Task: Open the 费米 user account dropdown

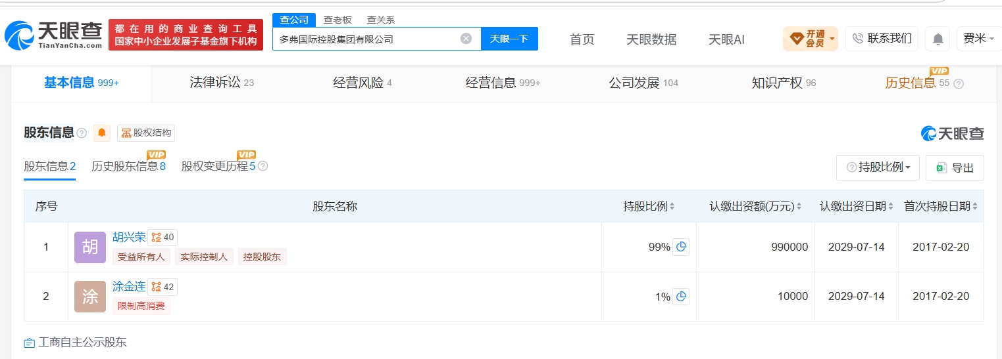Action: tap(979, 39)
